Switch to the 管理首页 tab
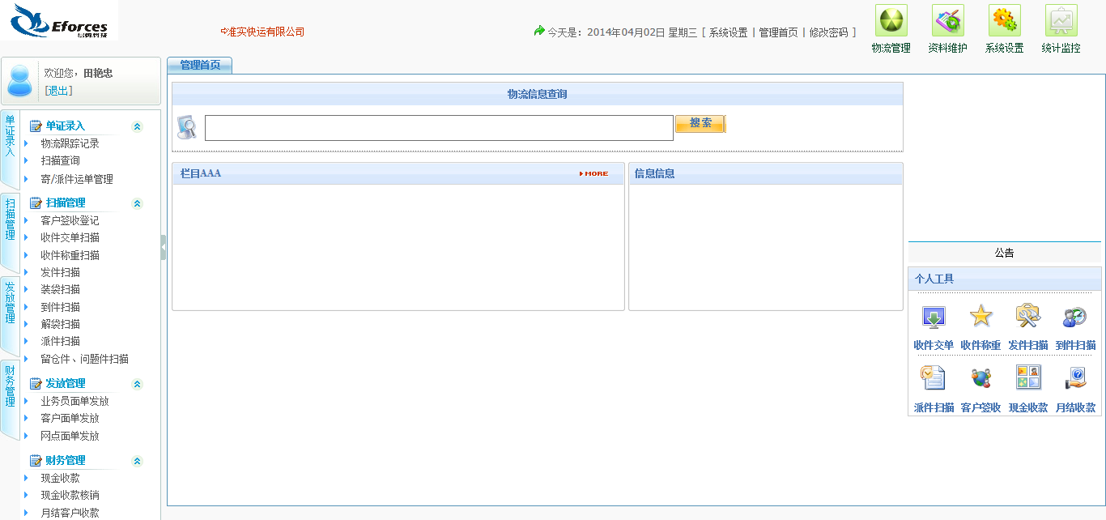The height and width of the screenshot is (520, 1106). 200,66
